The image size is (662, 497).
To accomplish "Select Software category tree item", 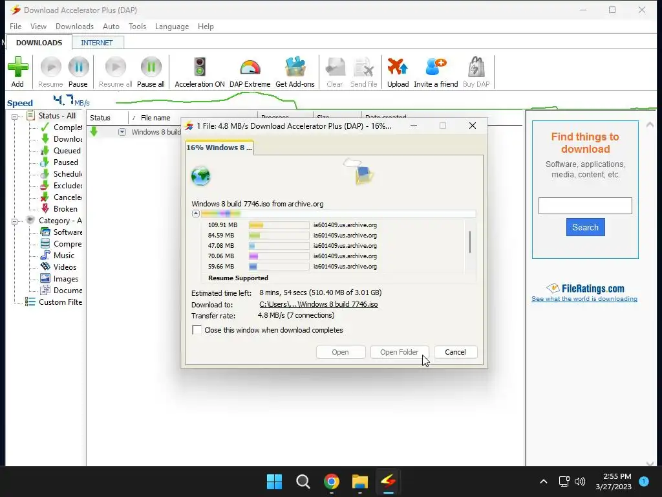I will coord(61,232).
